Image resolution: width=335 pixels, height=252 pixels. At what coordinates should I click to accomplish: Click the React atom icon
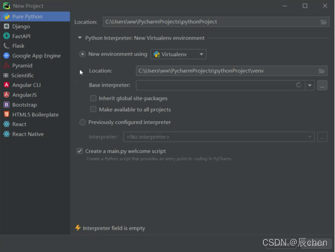point(6,124)
